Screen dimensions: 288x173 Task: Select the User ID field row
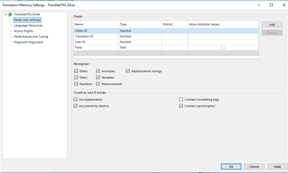click(x=166, y=42)
